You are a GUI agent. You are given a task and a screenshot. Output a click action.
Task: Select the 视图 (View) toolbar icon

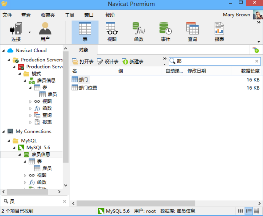(112, 32)
